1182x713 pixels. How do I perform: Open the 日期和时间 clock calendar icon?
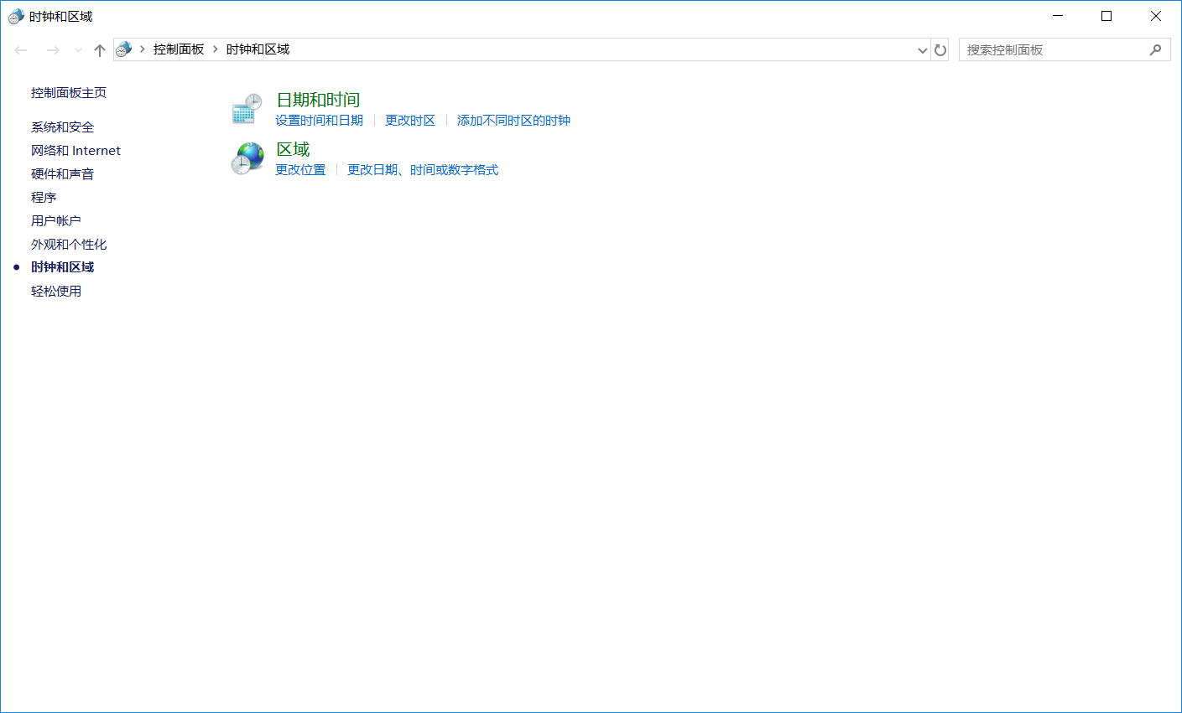pyautogui.click(x=247, y=109)
